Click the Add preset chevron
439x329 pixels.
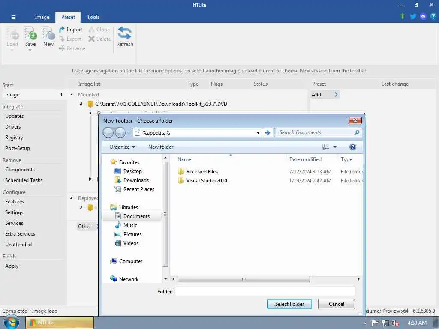tap(336, 95)
